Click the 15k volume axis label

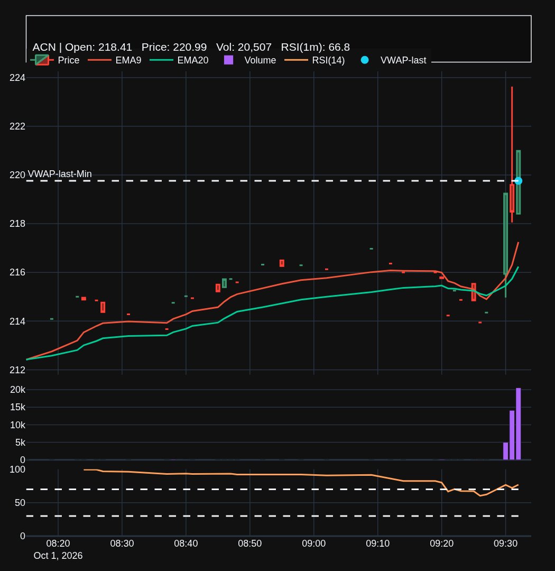pos(18,407)
